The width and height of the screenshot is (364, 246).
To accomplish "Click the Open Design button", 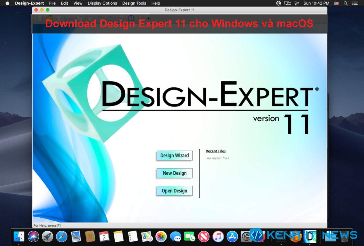I will [x=174, y=191].
